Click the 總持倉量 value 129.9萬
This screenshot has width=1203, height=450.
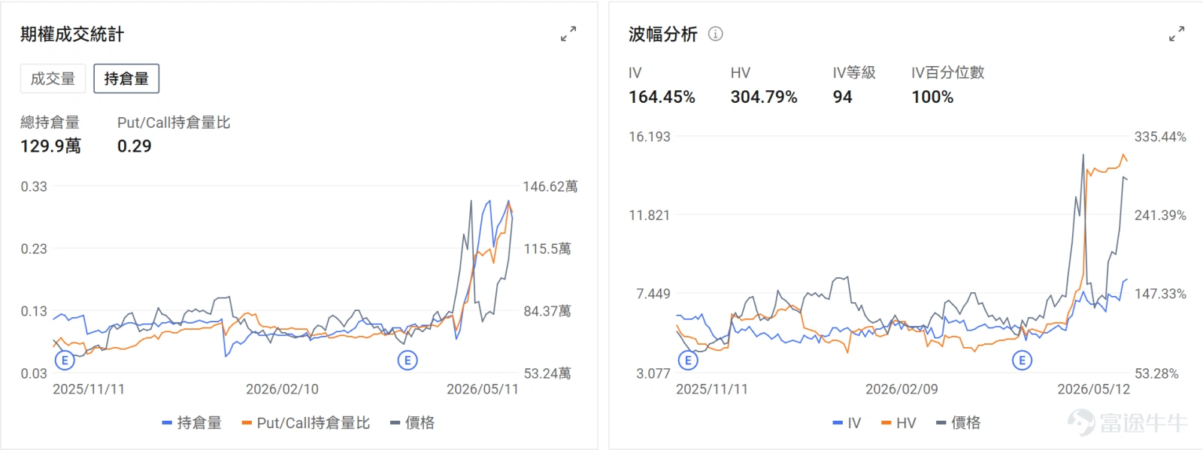pos(50,146)
